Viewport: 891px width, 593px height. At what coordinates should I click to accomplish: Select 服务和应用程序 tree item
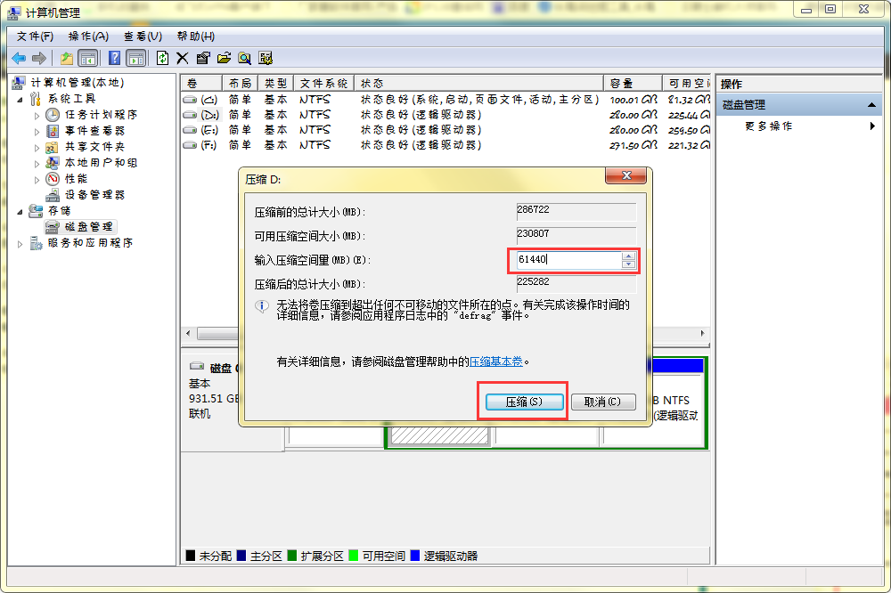click(90, 242)
